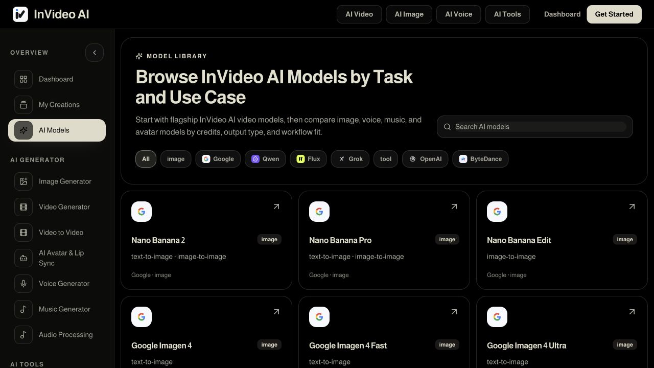Open the Video Generator film icon
This screenshot has width=654, height=368.
pyautogui.click(x=24, y=207)
